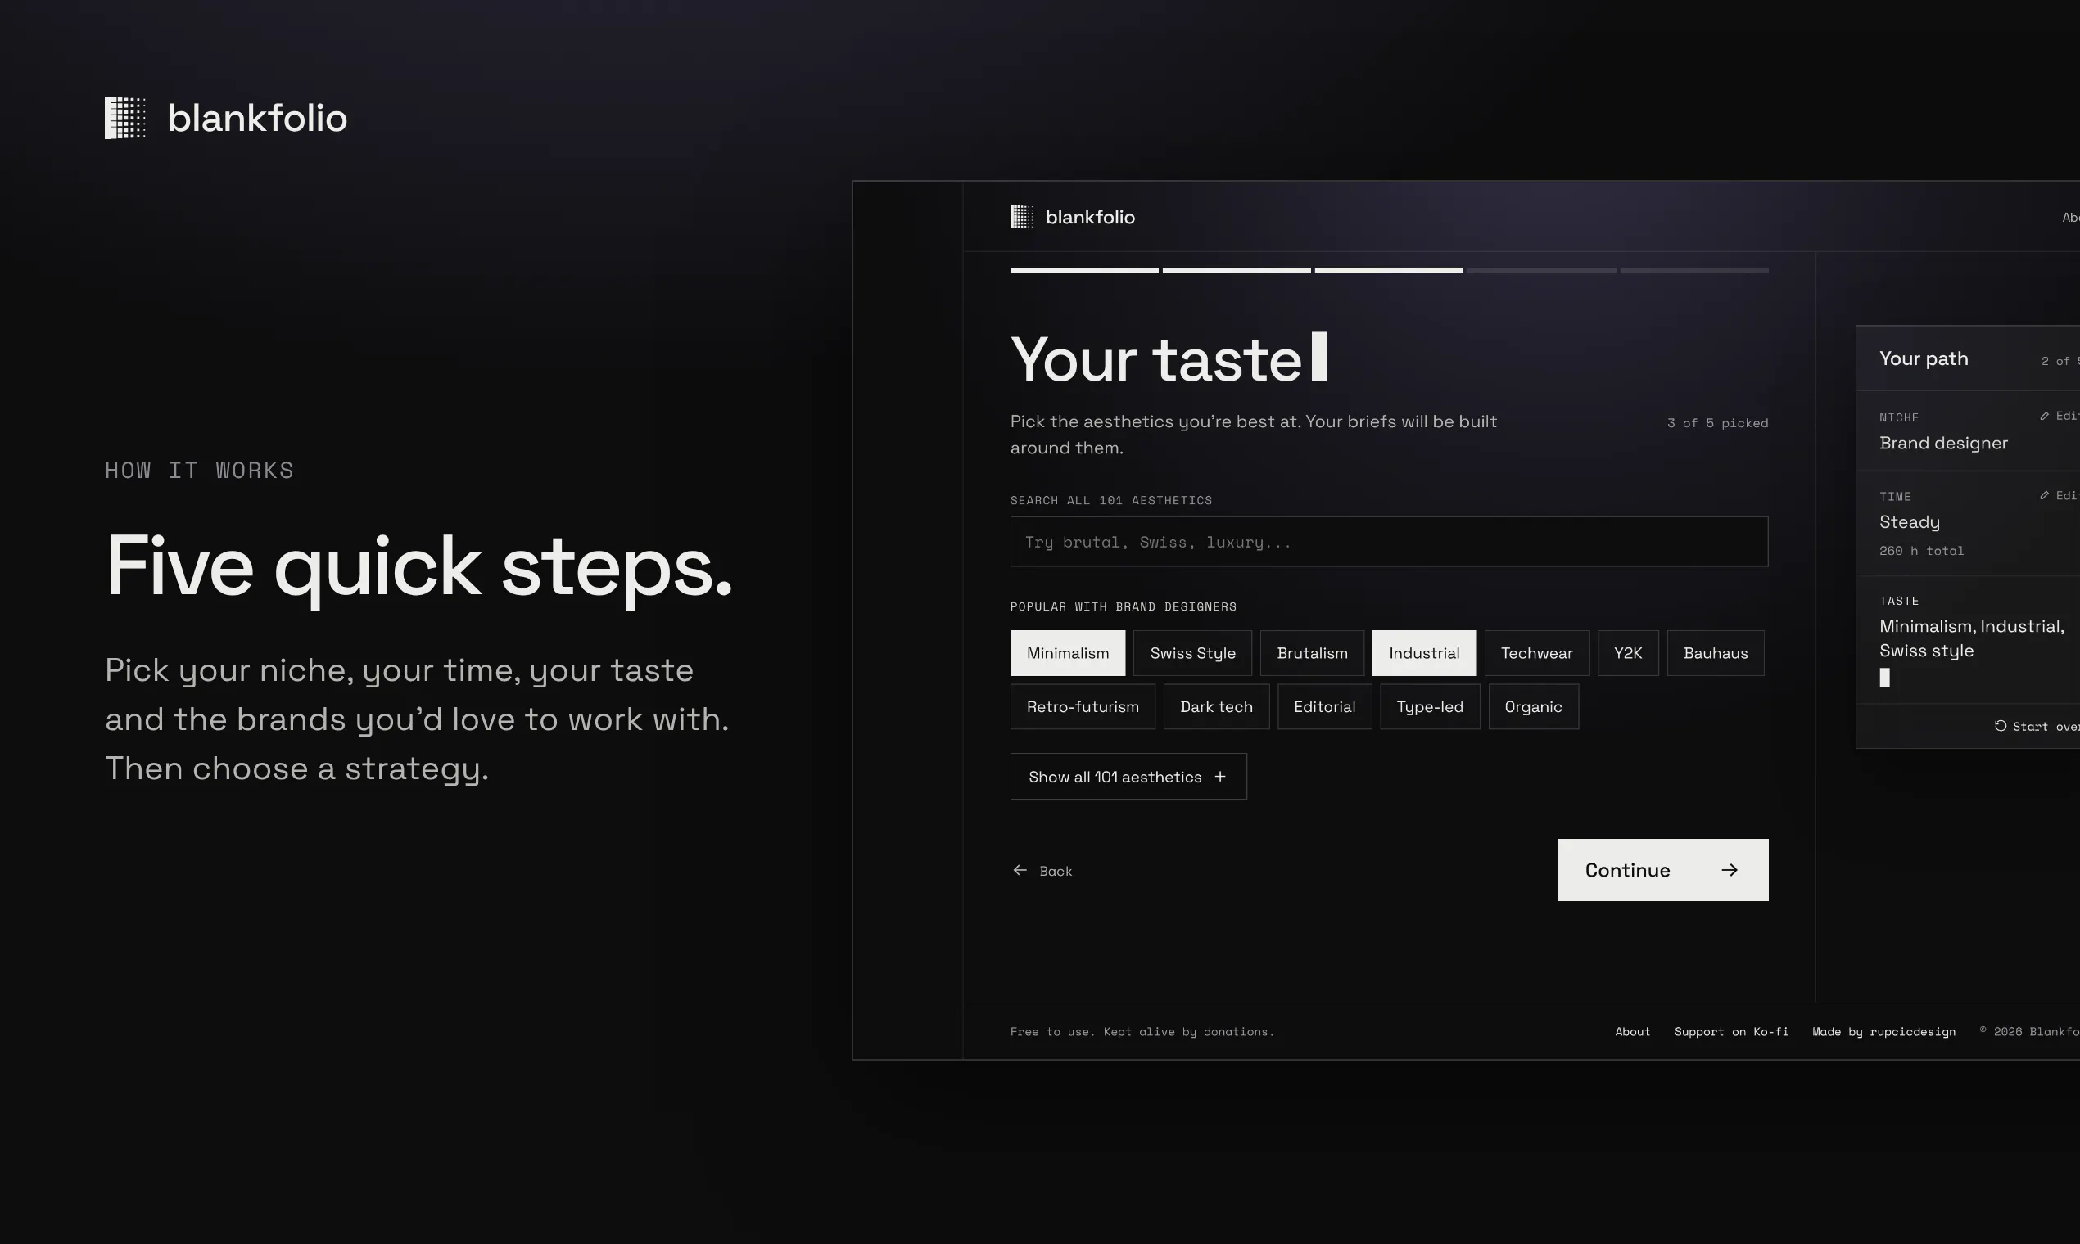The width and height of the screenshot is (2080, 1244).
Task: Click 'Free to use. Kept alive by donations.'
Action: [1142, 1032]
